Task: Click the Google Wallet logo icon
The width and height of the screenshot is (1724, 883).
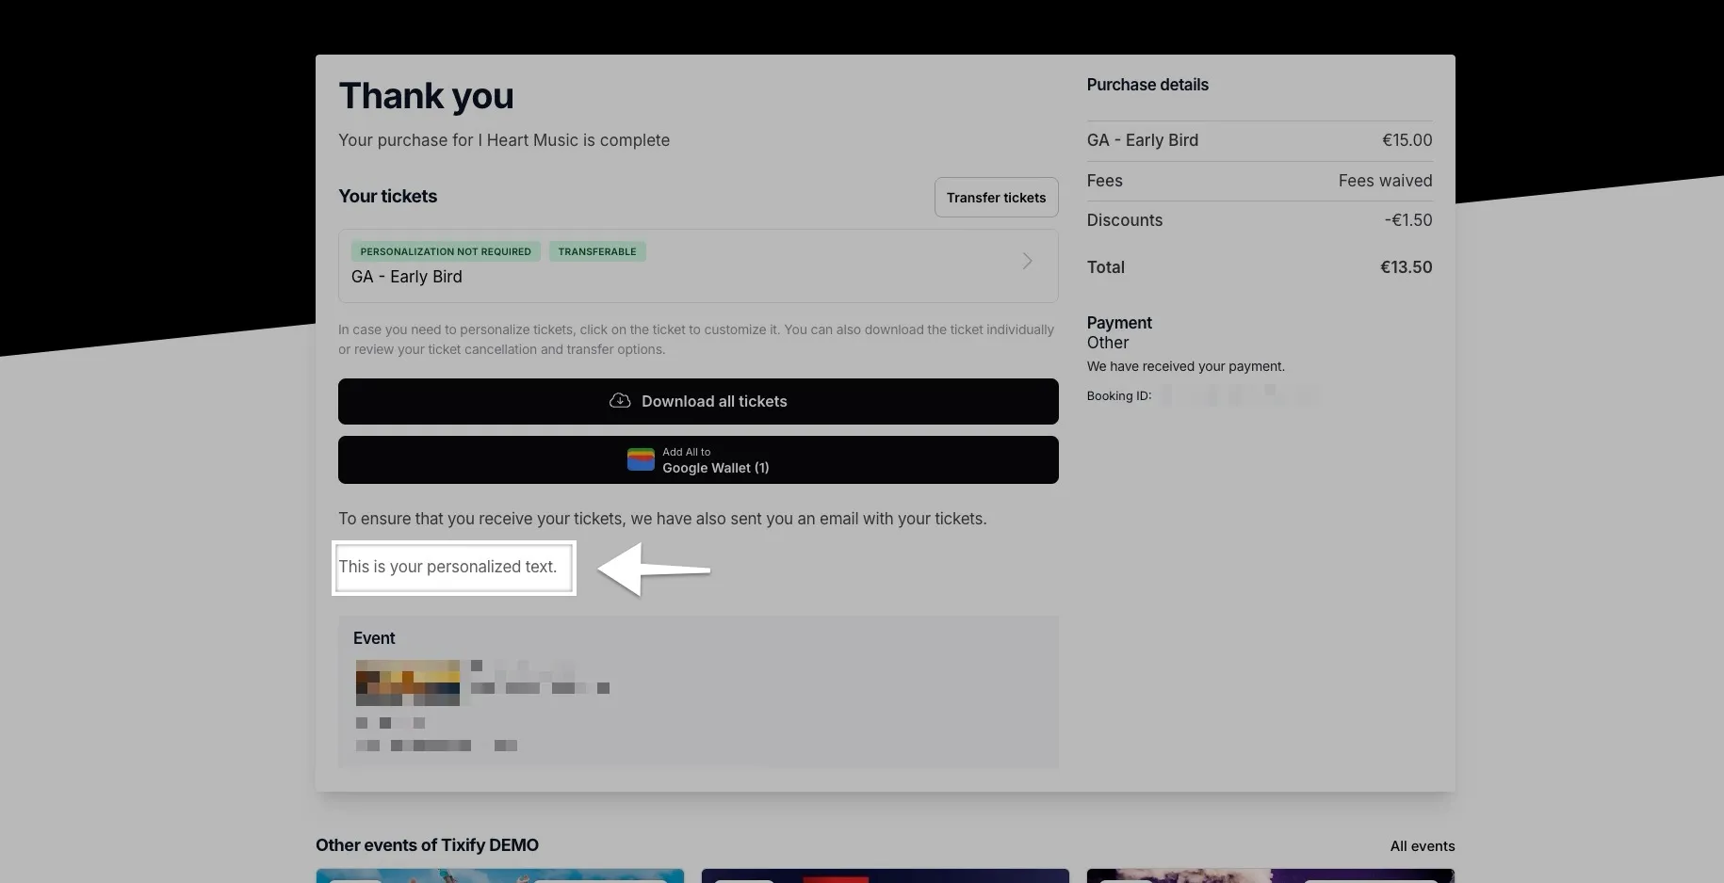Action: [x=641, y=459]
